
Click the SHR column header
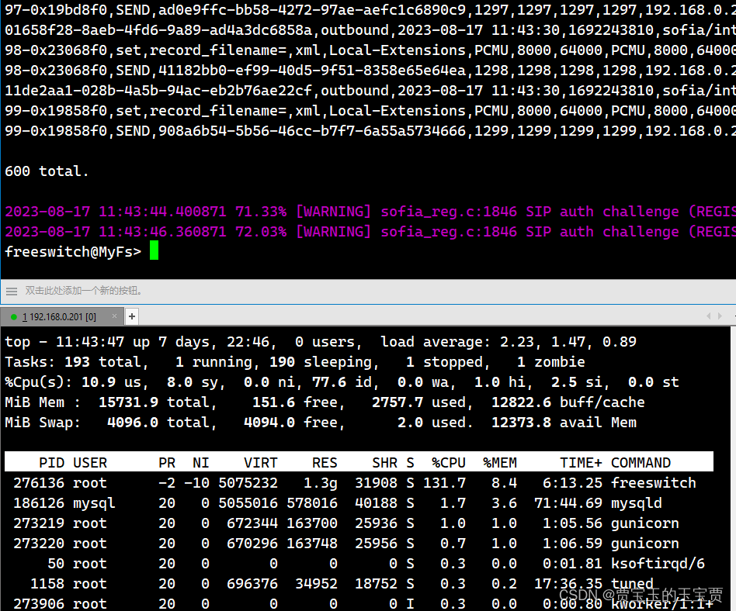[x=384, y=463]
